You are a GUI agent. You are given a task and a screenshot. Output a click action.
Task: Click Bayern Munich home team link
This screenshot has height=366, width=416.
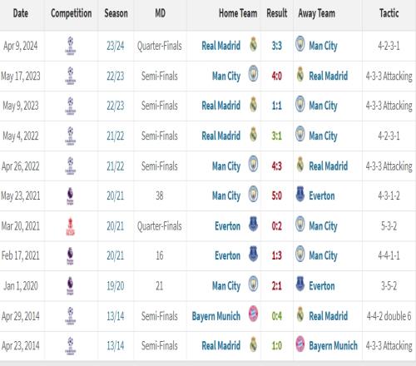coord(216,316)
